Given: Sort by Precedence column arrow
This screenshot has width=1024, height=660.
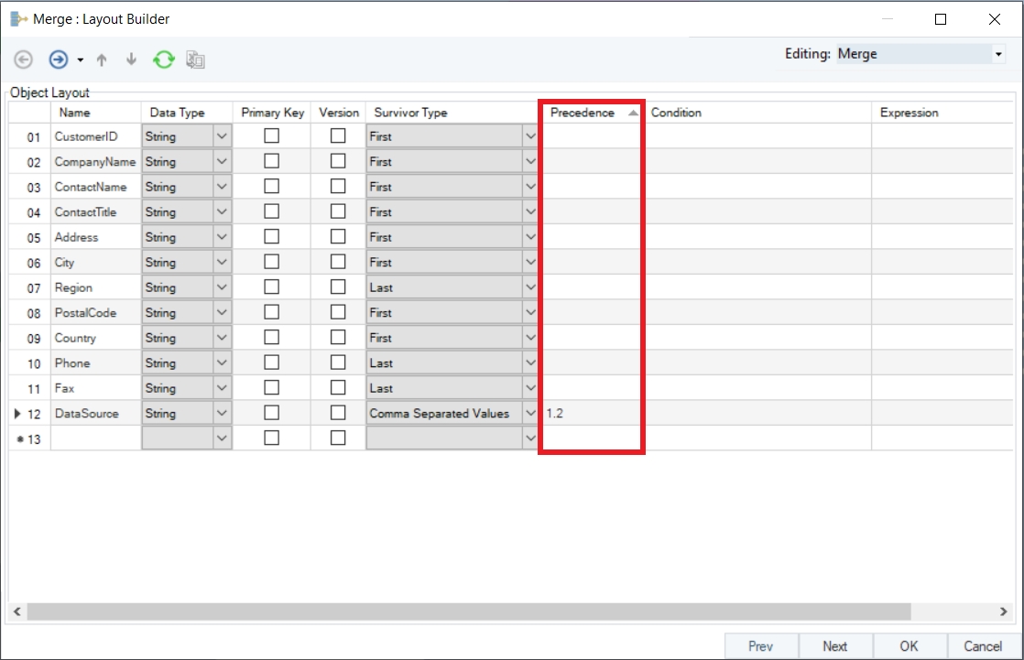Looking at the screenshot, I should pos(633,113).
